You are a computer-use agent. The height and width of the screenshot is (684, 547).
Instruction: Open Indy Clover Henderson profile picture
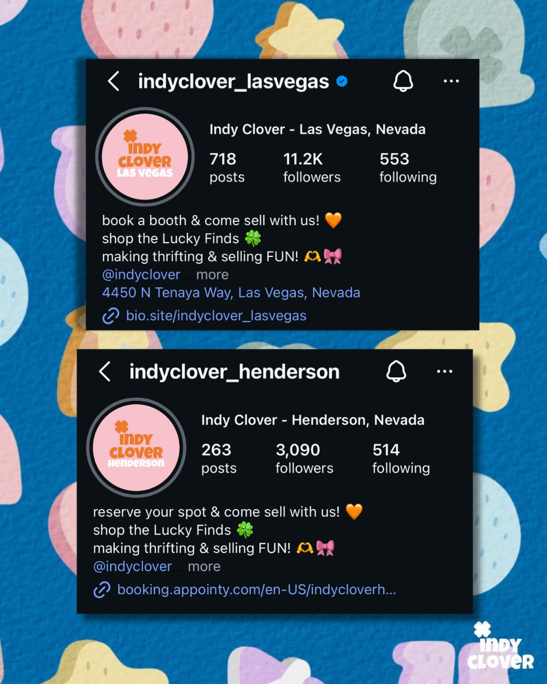(136, 447)
